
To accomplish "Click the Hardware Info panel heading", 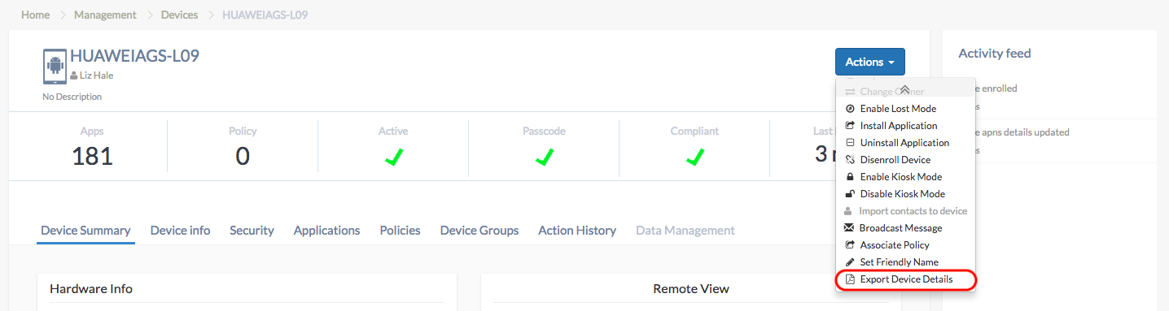I will pyautogui.click(x=91, y=289).
